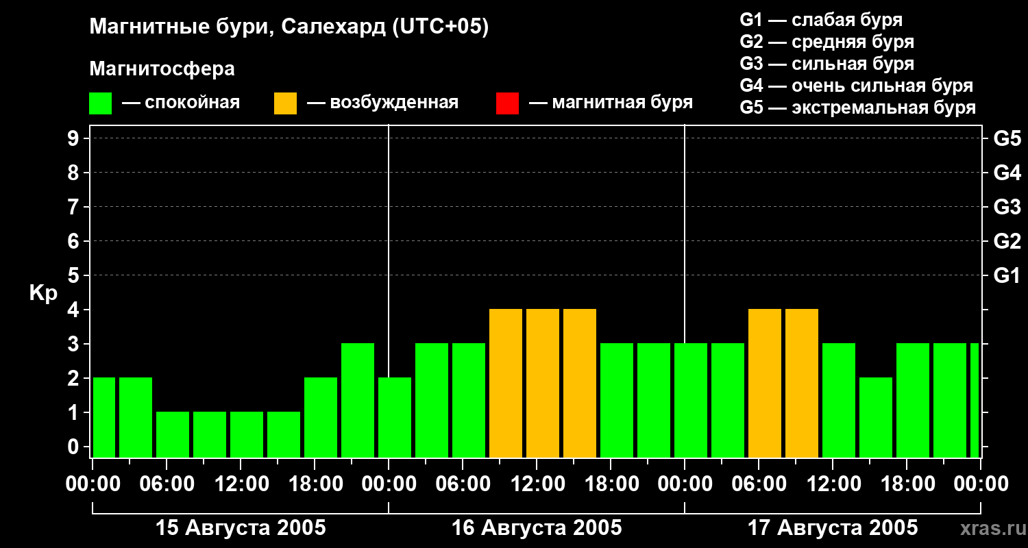Viewport: 1028px width, 548px height.
Task: Click the 18:00–21:00 bar on 15 August
Action: 321,418
